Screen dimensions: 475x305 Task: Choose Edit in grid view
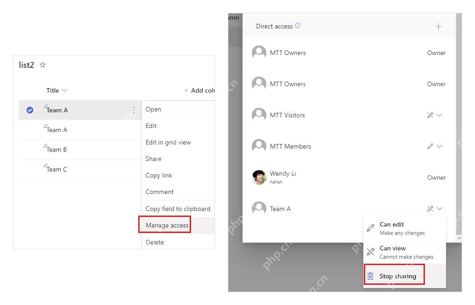tap(178, 142)
